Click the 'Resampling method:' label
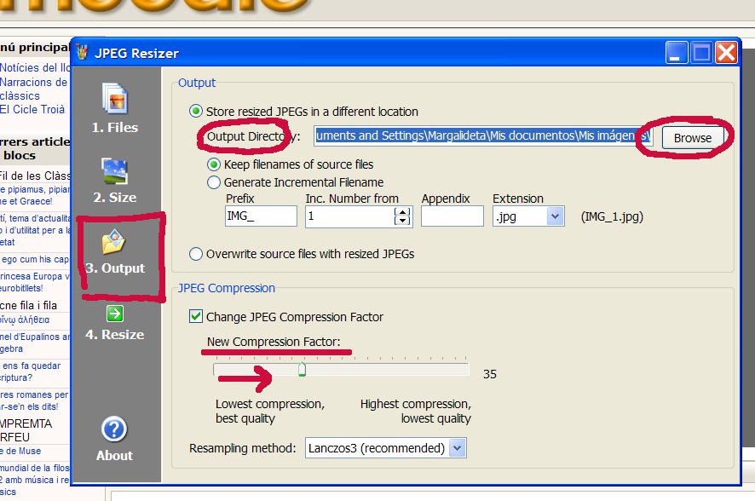The height and width of the screenshot is (501, 755). pyautogui.click(x=243, y=448)
